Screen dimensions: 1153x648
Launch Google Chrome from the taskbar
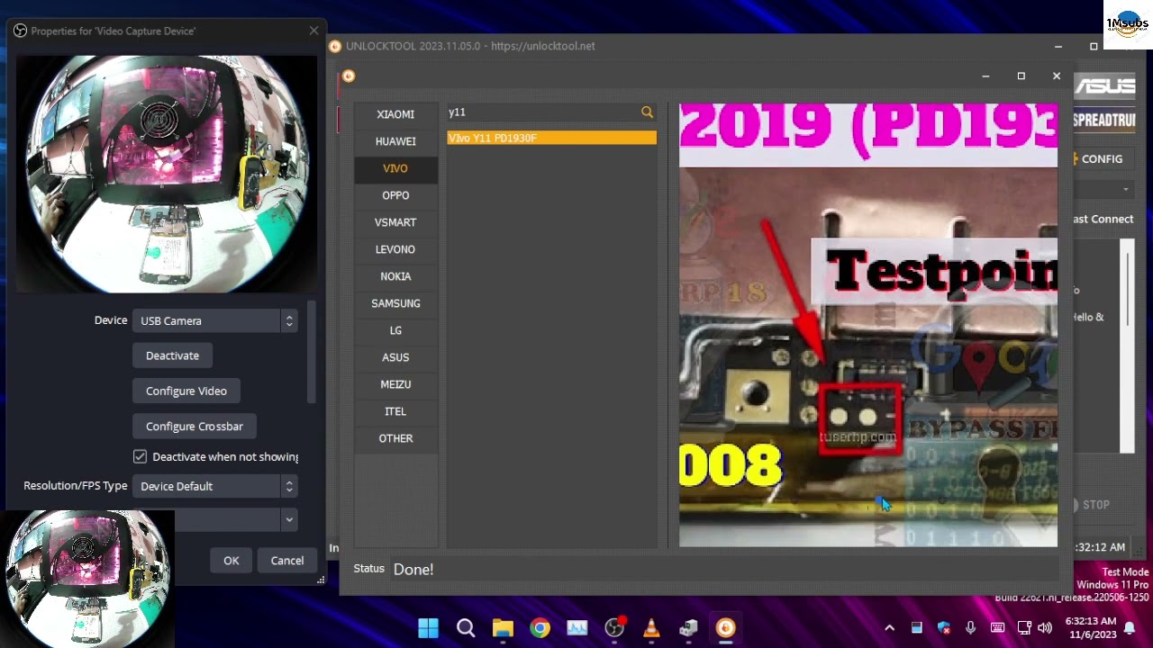[540, 627]
